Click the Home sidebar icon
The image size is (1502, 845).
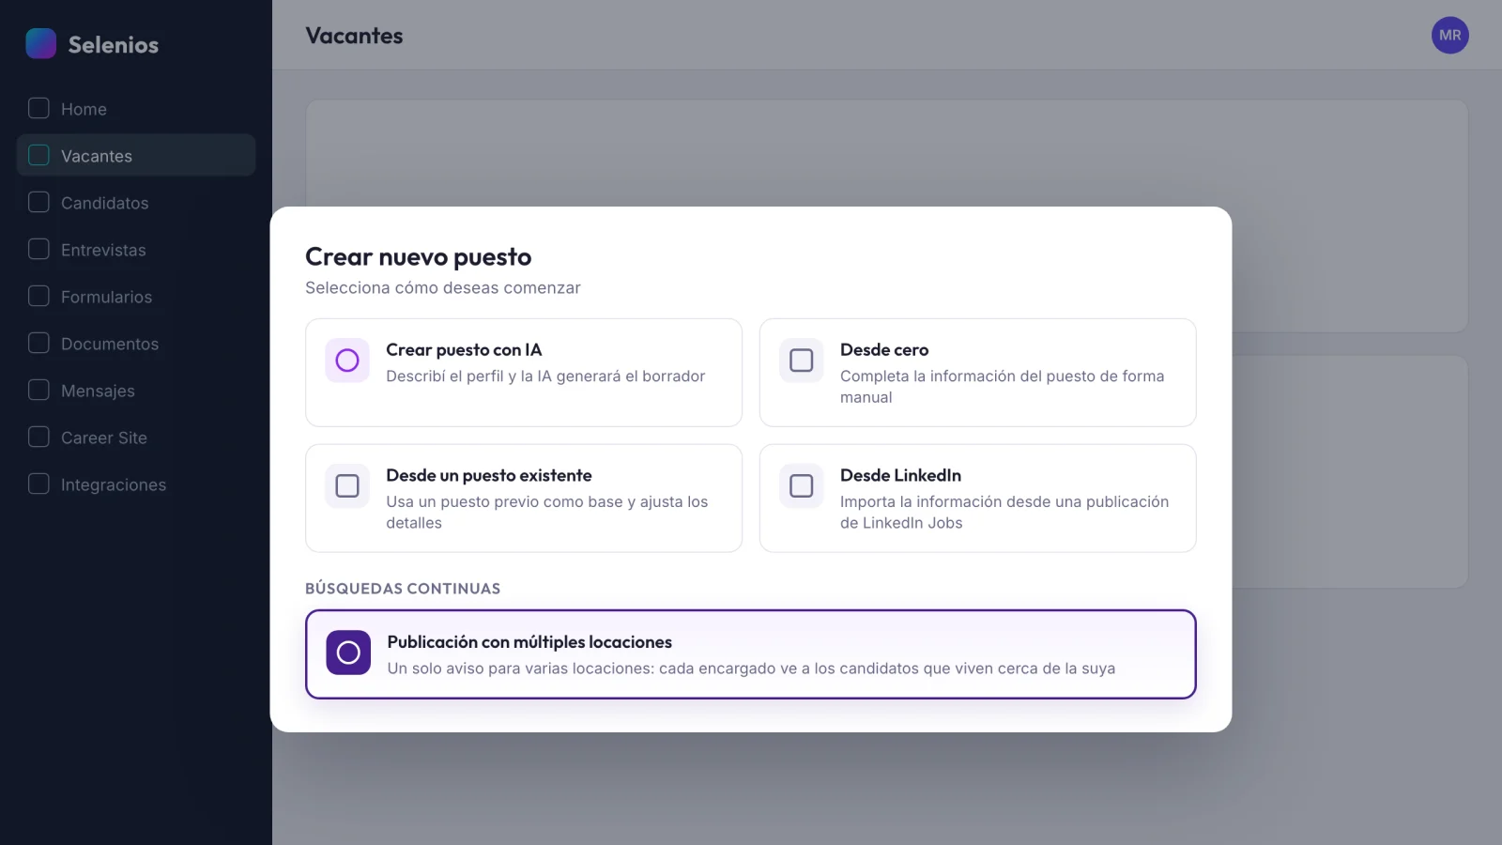coord(38,108)
